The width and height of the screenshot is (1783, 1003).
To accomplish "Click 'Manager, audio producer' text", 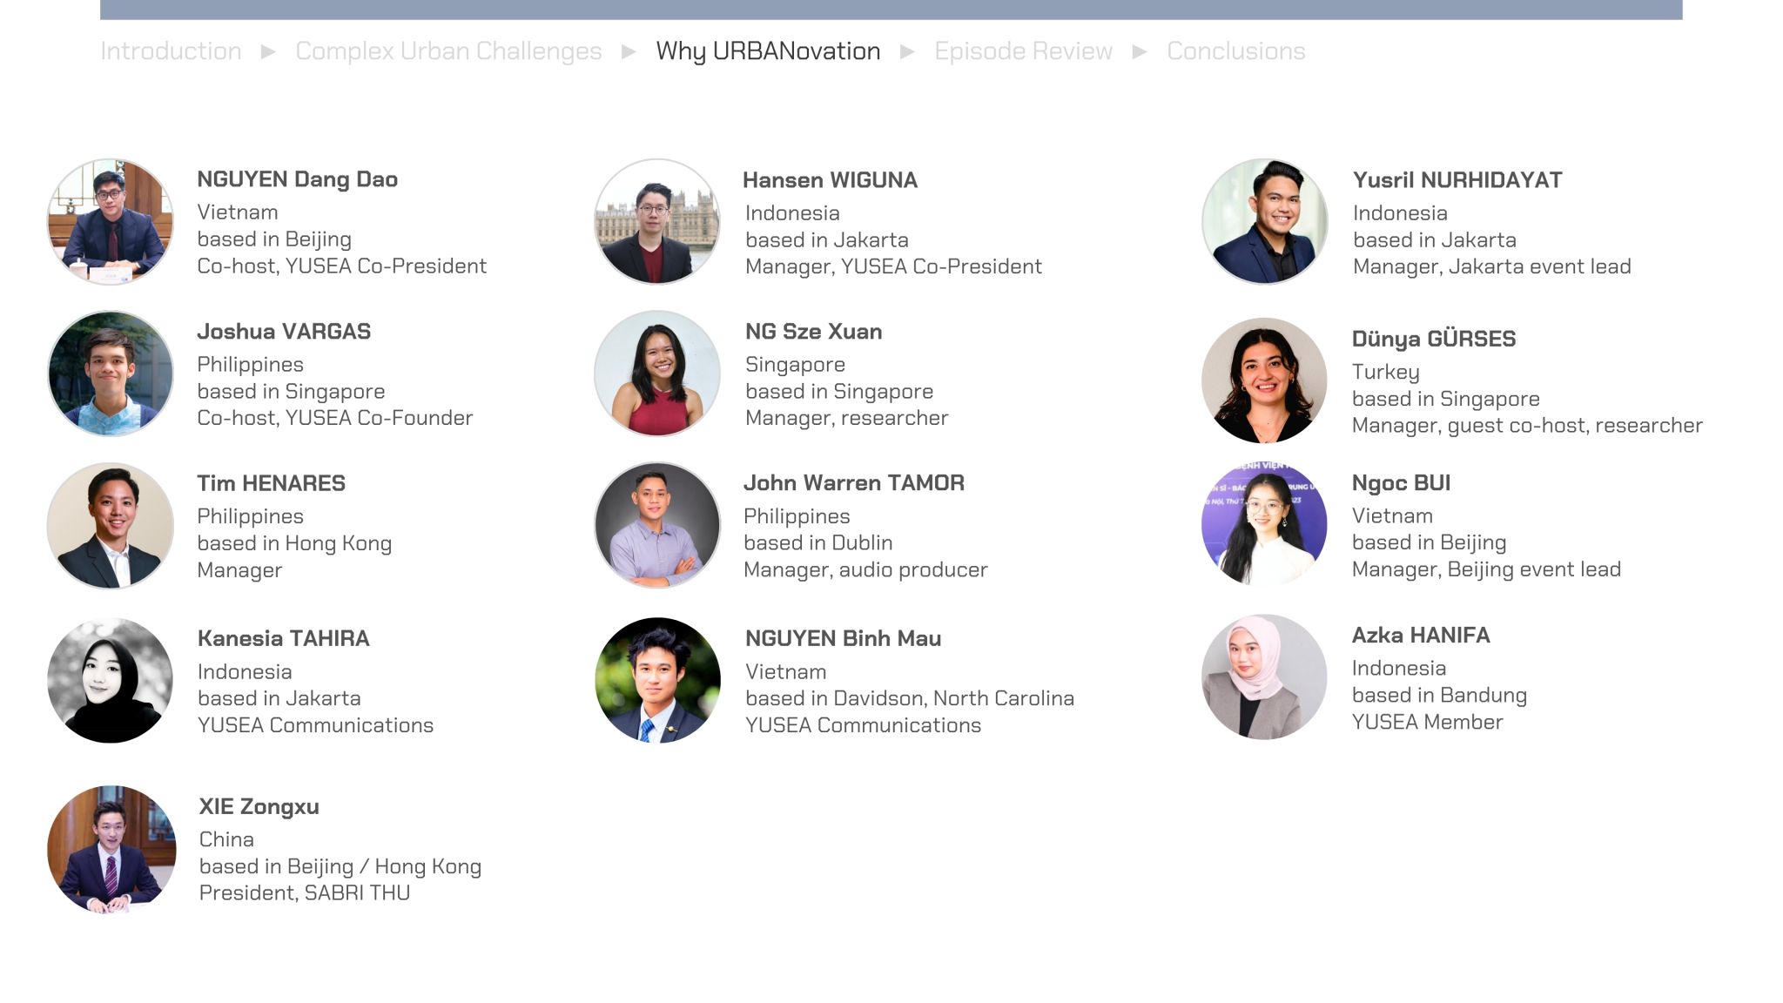I will pos(865,570).
